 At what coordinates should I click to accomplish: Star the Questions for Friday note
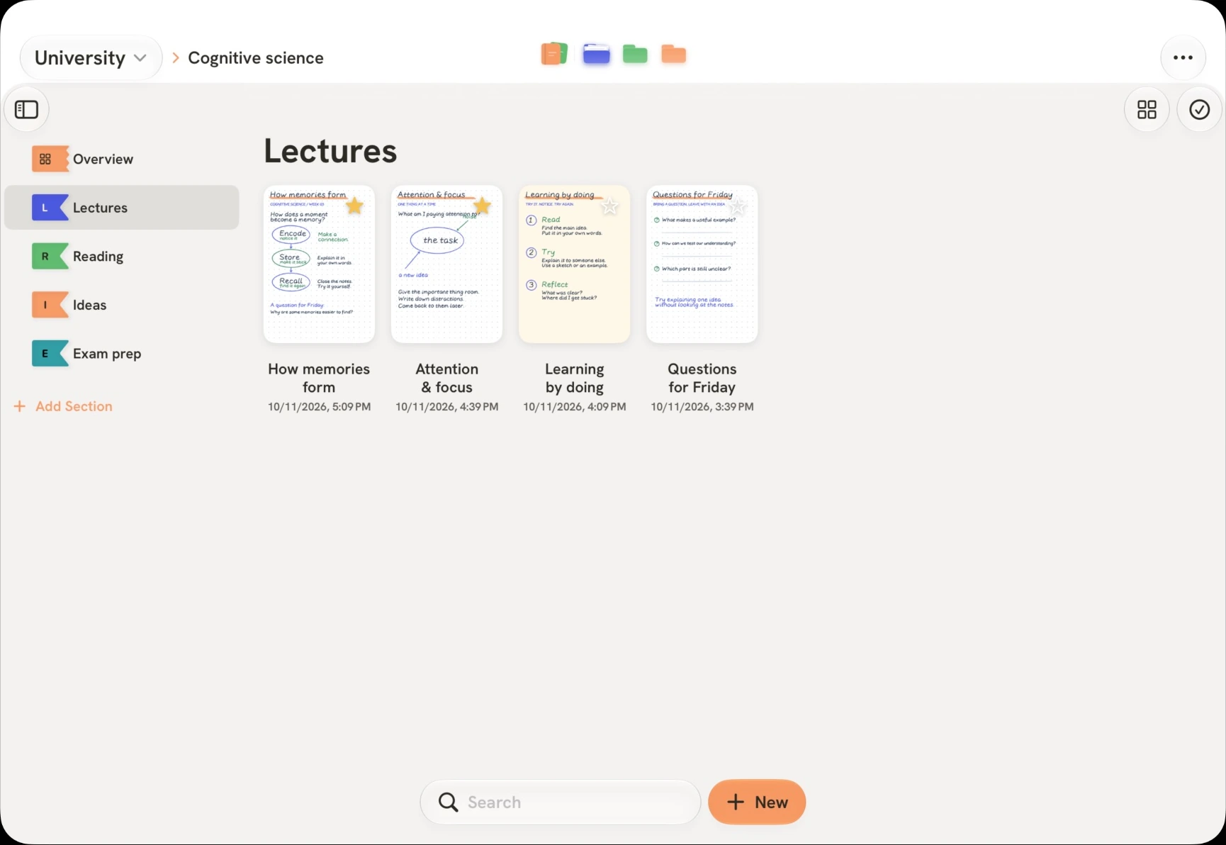click(x=738, y=206)
